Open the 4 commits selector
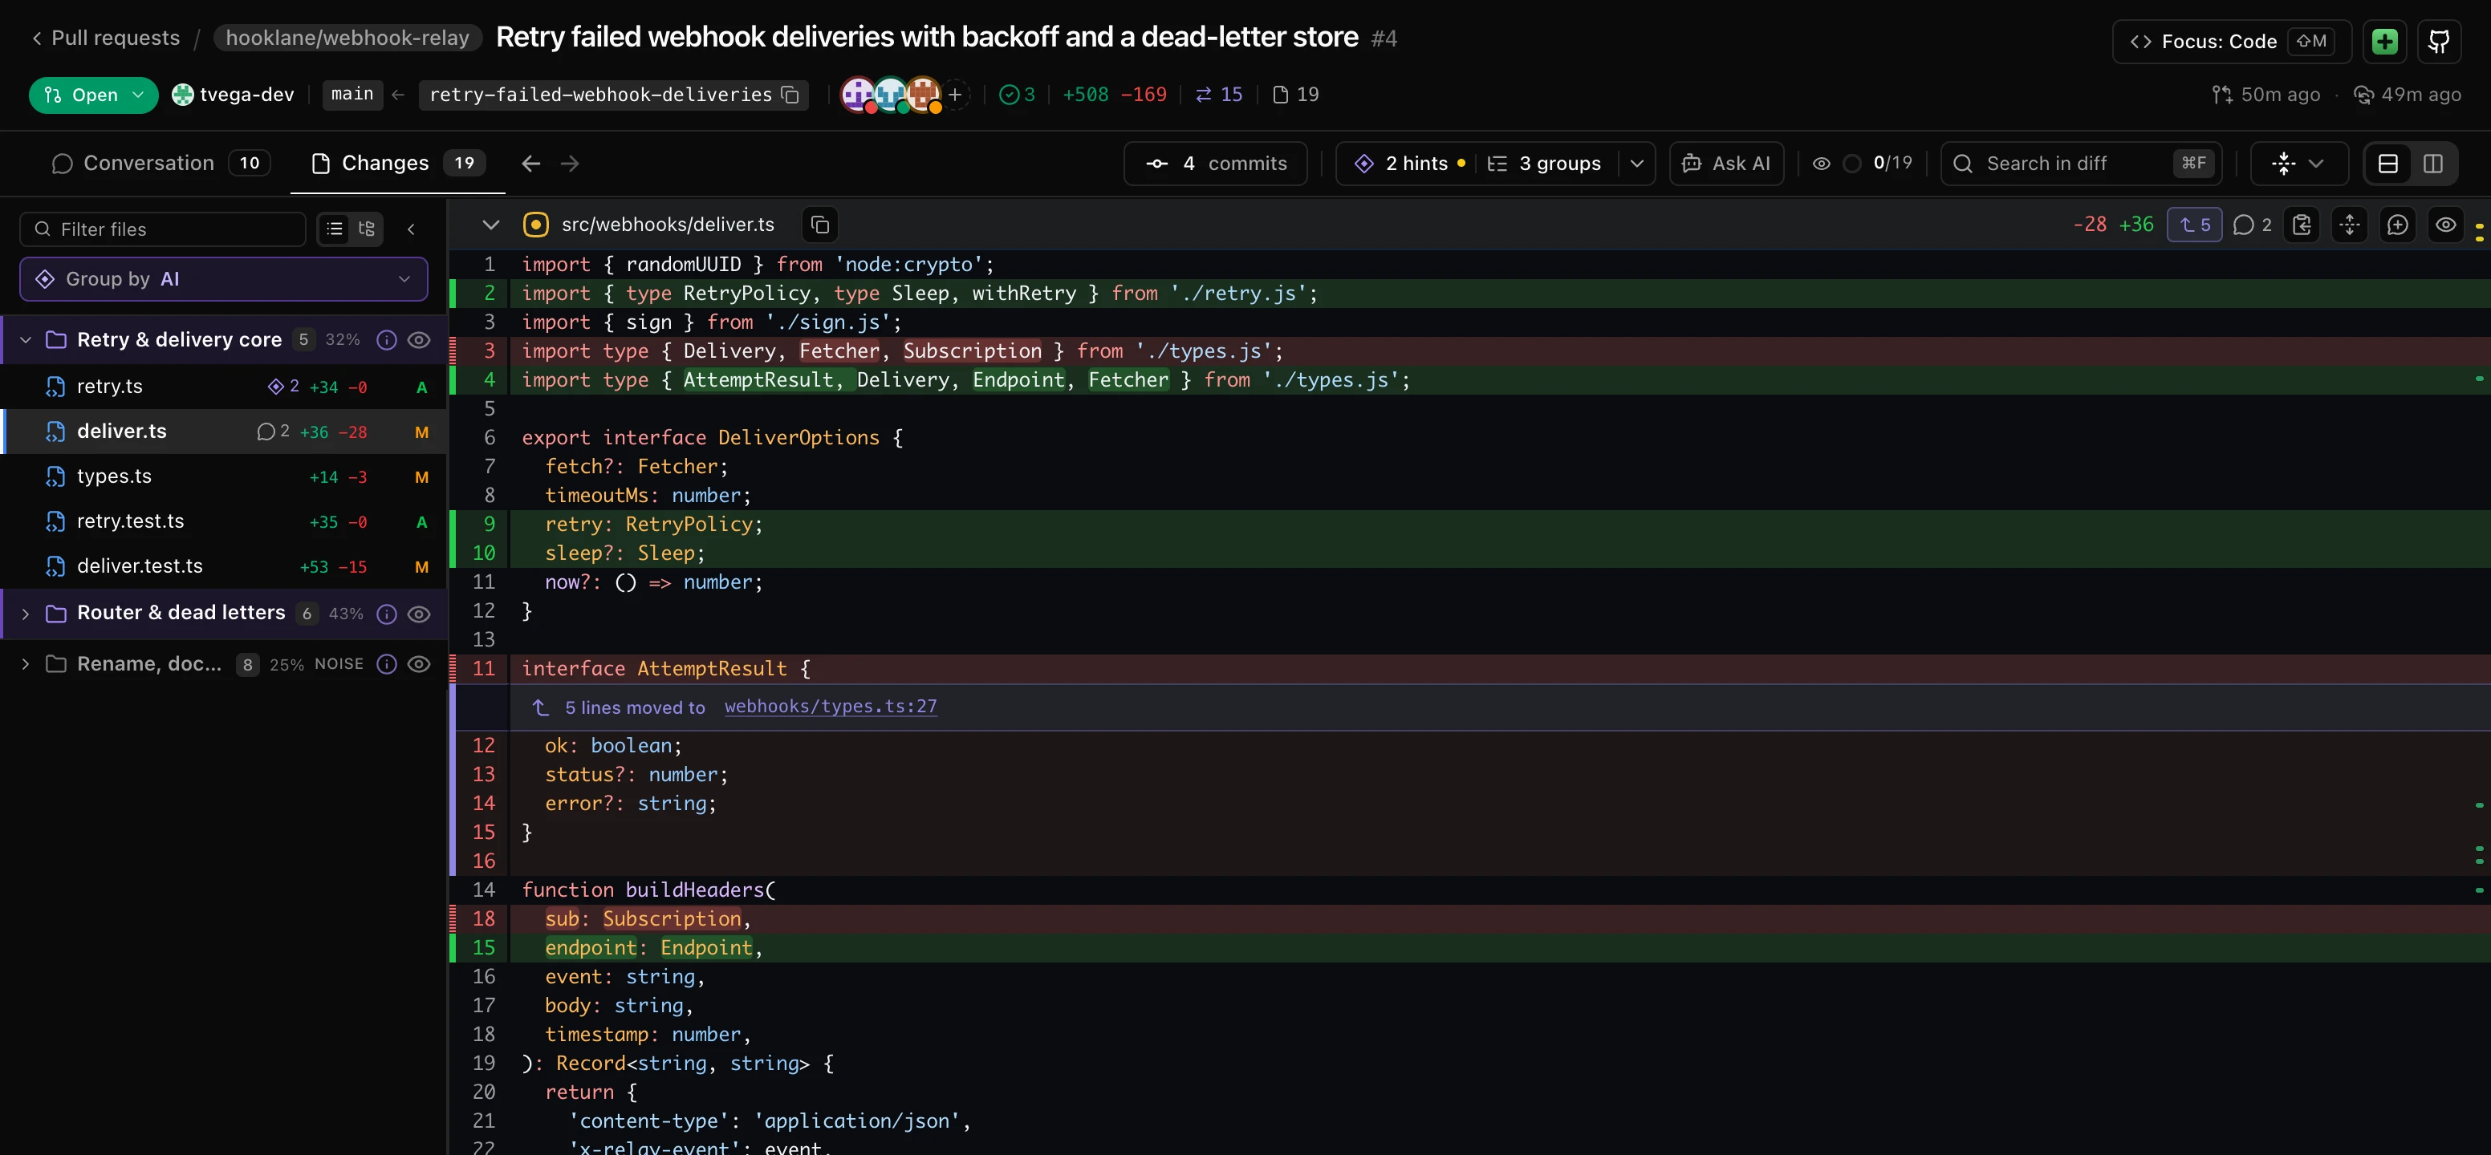This screenshot has height=1155, width=2491. point(1216,164)
